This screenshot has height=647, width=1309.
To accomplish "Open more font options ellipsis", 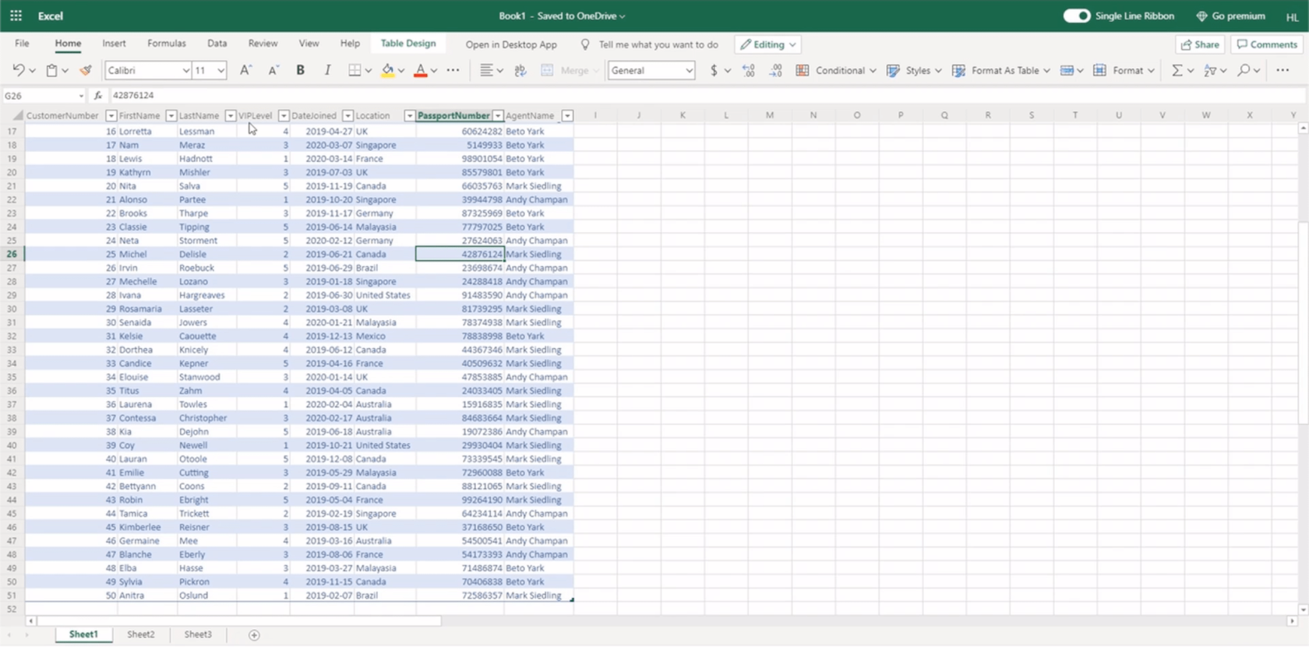I will [453, 70].
